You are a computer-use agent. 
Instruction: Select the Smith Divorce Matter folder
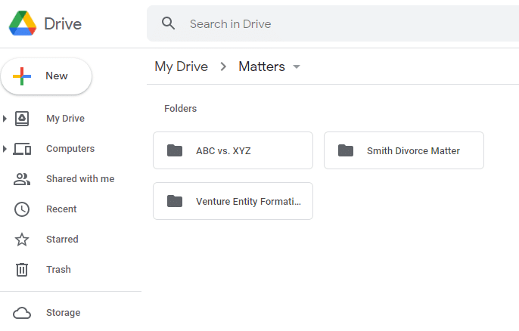coord(404,150)
